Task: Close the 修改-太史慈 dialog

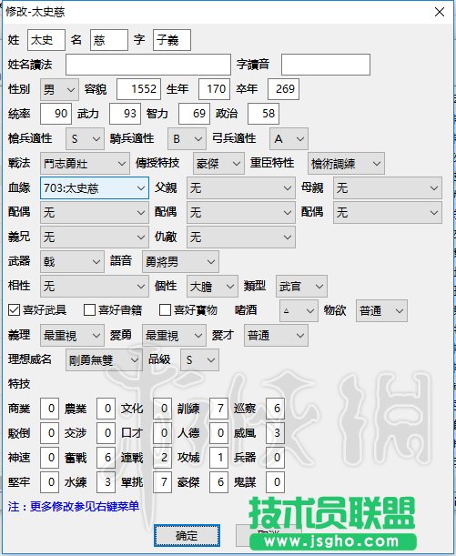Action: tap(440, 12)
